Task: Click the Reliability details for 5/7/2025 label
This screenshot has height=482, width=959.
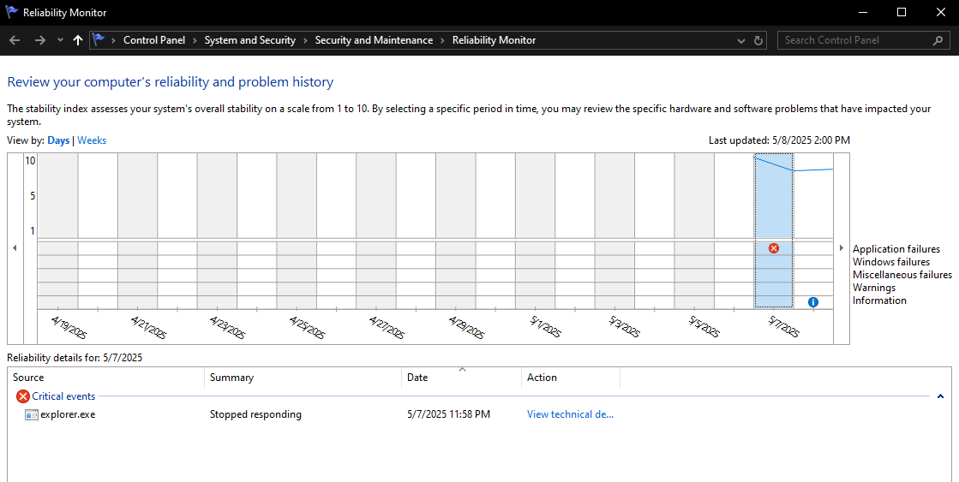Action: coord(75,358)
